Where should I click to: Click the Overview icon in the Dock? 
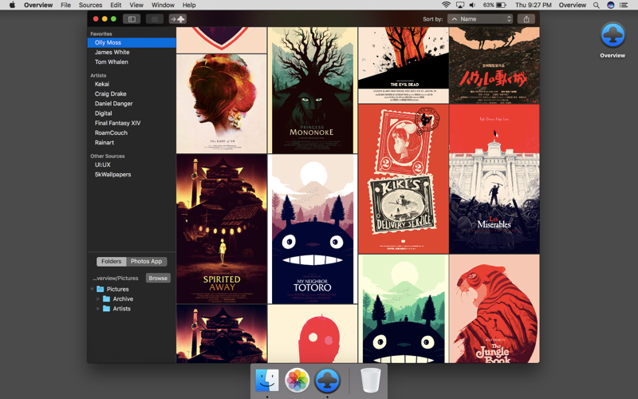[x=327, y=381]
